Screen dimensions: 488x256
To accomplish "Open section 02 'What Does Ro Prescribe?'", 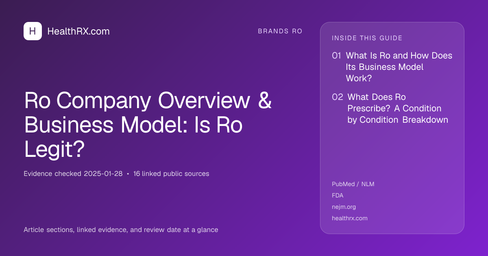I will pyautogui.click(x=398, y=108).
